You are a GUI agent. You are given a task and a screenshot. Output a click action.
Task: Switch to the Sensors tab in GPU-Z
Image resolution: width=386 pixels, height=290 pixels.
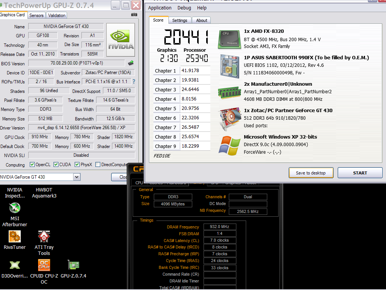[x=37, y=15]
